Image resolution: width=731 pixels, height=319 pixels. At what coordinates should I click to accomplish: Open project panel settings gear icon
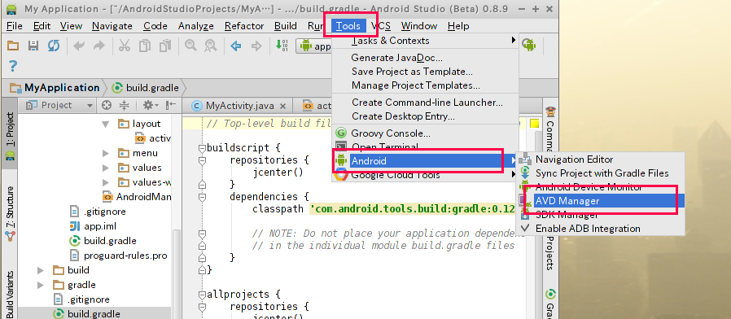click(151, 106)
